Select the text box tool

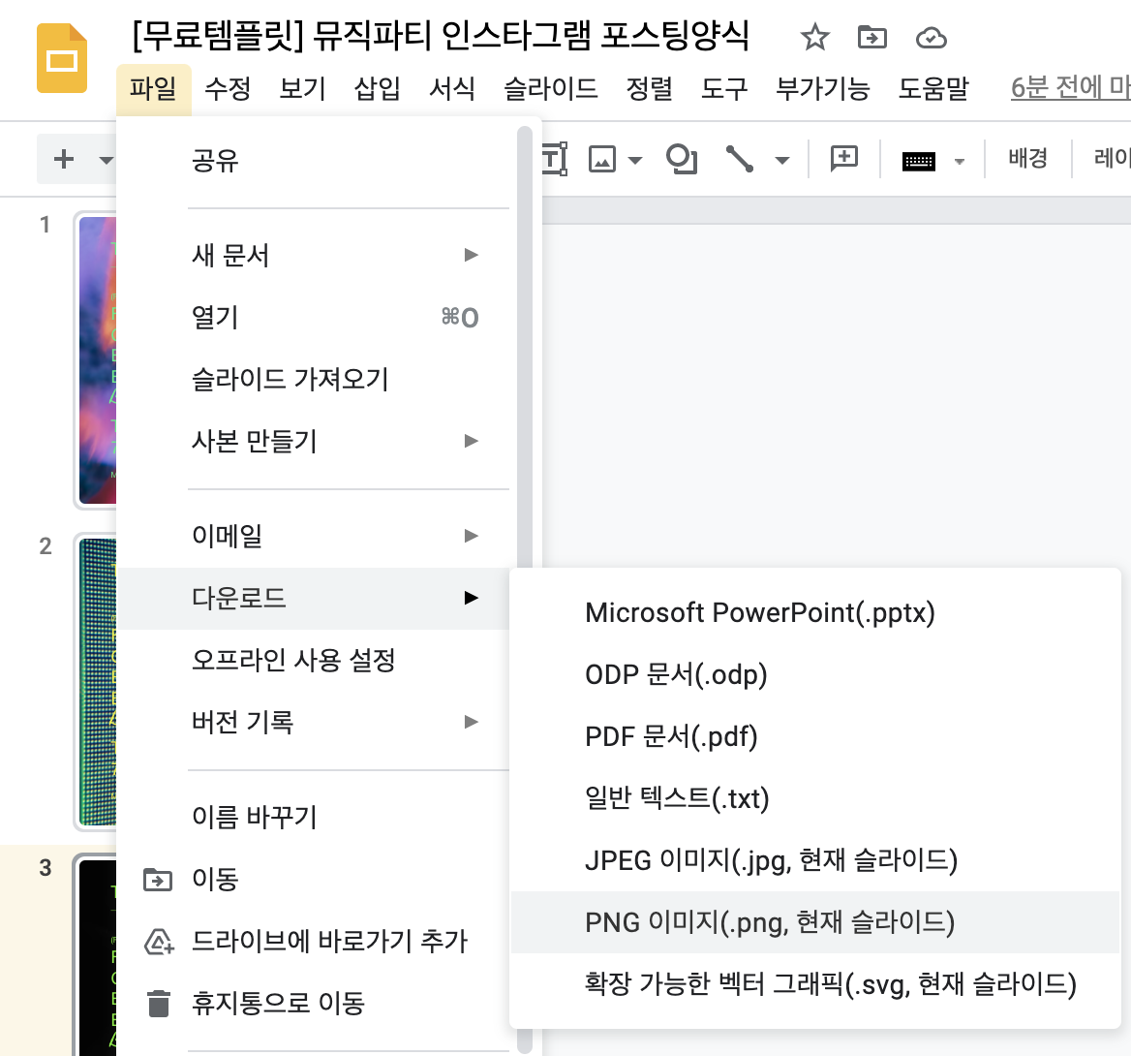554,159
